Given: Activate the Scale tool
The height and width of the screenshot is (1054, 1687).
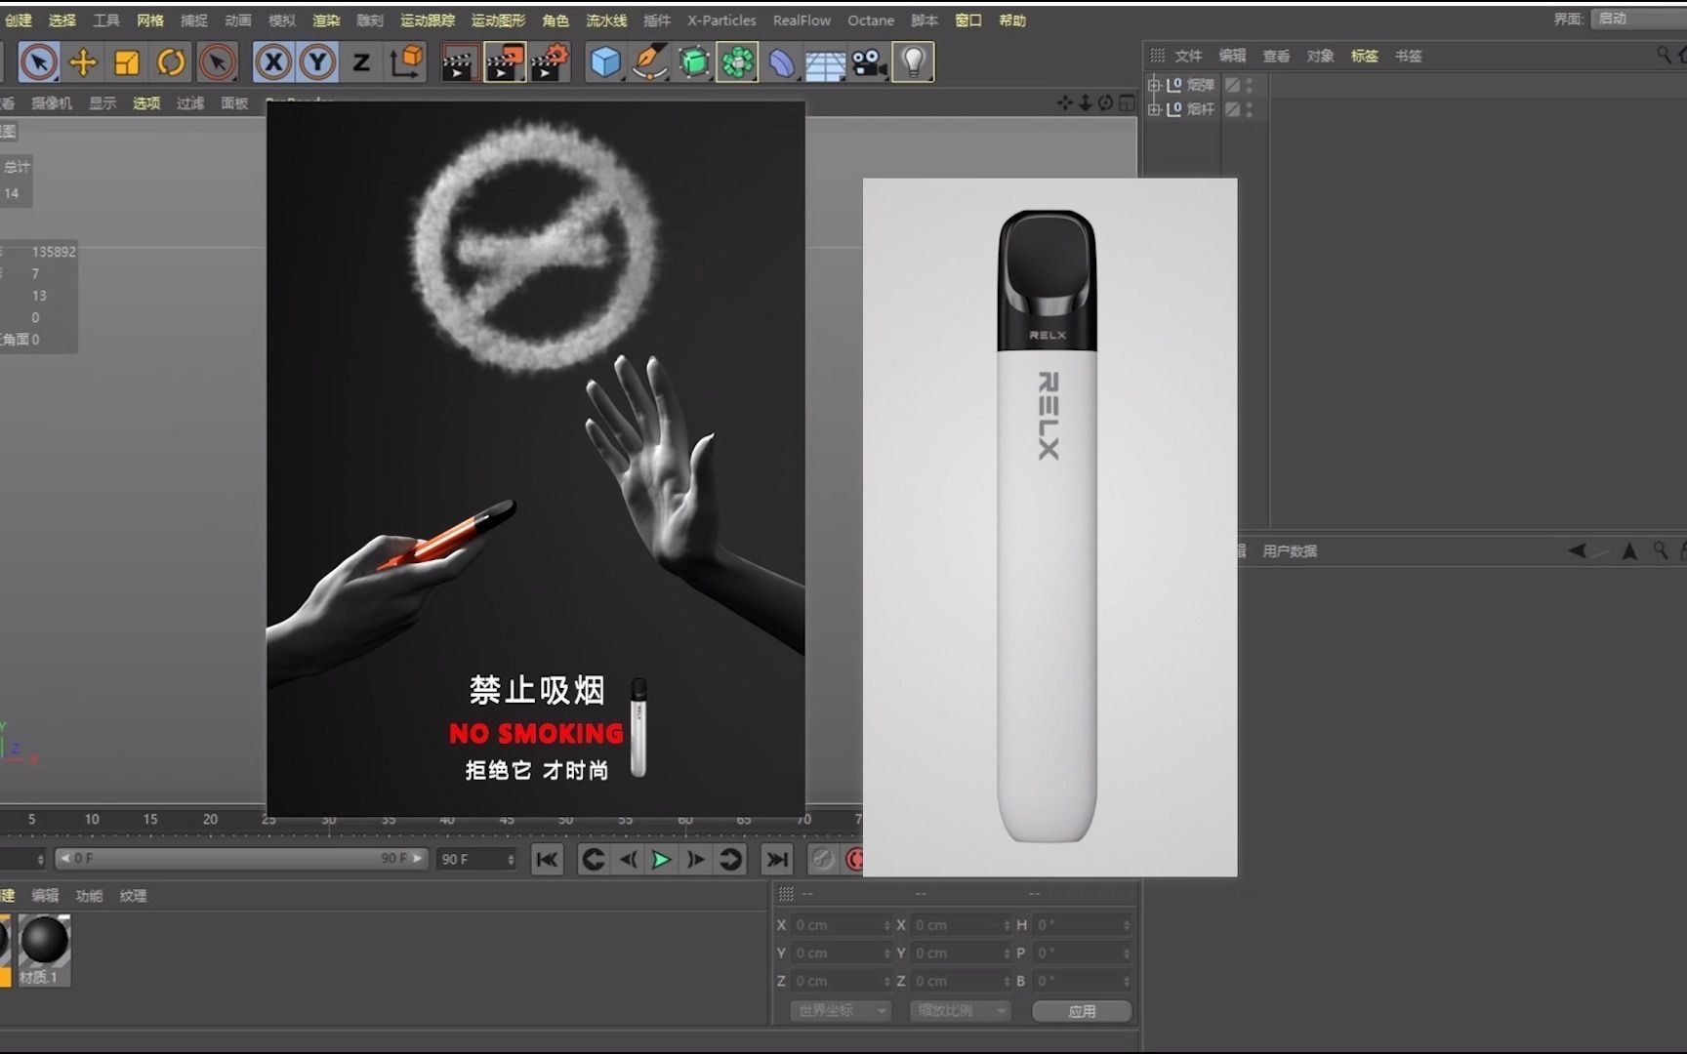Looking at the screenshot, I should (x=127, y=62).
